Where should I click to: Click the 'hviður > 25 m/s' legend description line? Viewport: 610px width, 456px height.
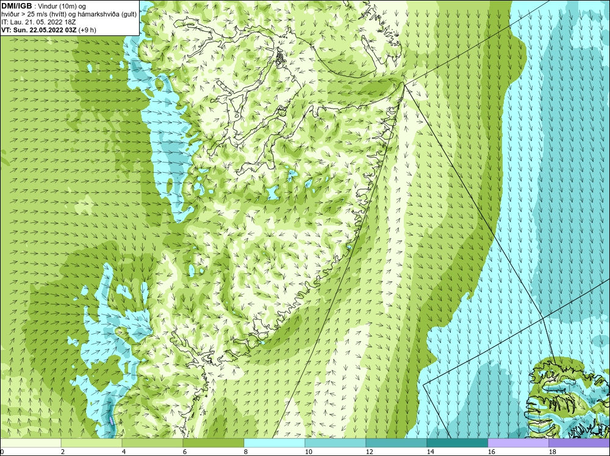[69, 15]
